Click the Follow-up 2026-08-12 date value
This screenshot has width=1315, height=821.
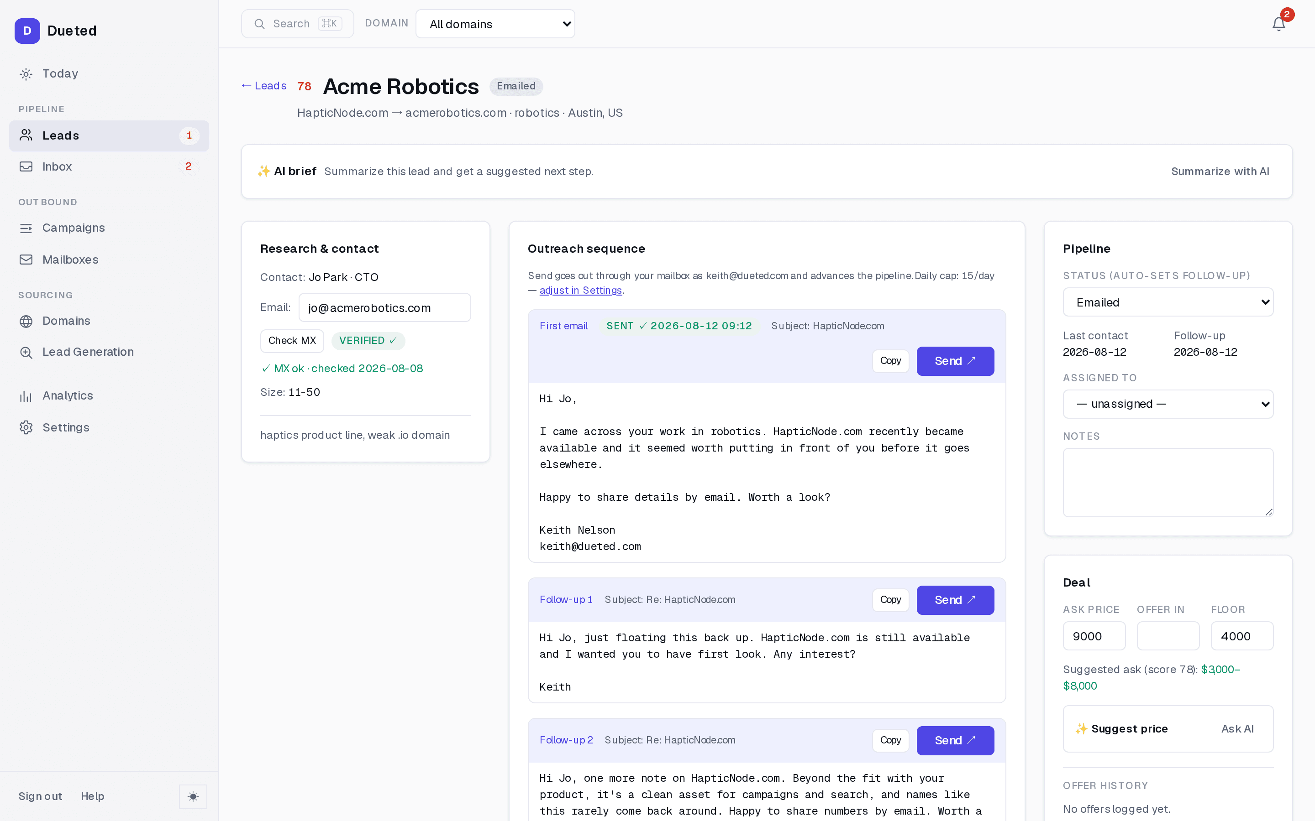click(1205, 353)
